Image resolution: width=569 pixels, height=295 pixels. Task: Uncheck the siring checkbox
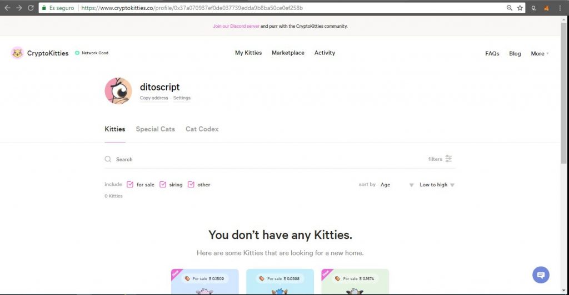[163, 184]
